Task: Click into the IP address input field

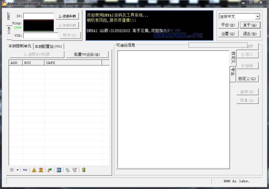Action: (x=38, y=16)
